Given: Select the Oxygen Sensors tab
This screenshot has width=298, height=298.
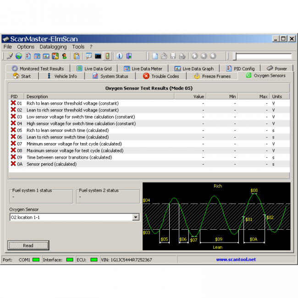Looking at the screenshot, I should click(x=266, y=76).
